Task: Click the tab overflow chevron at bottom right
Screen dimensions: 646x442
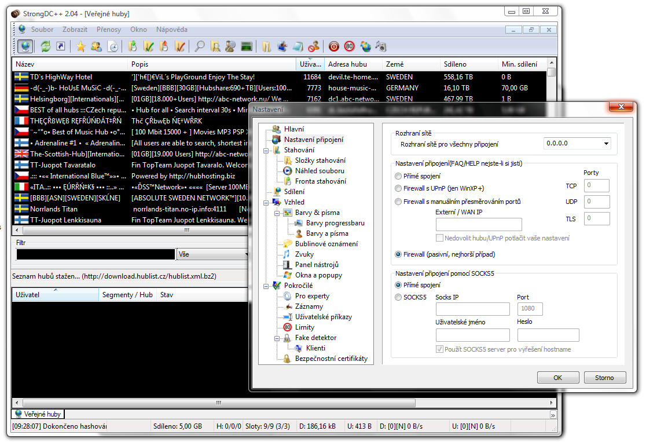Action: coord(553,415)
